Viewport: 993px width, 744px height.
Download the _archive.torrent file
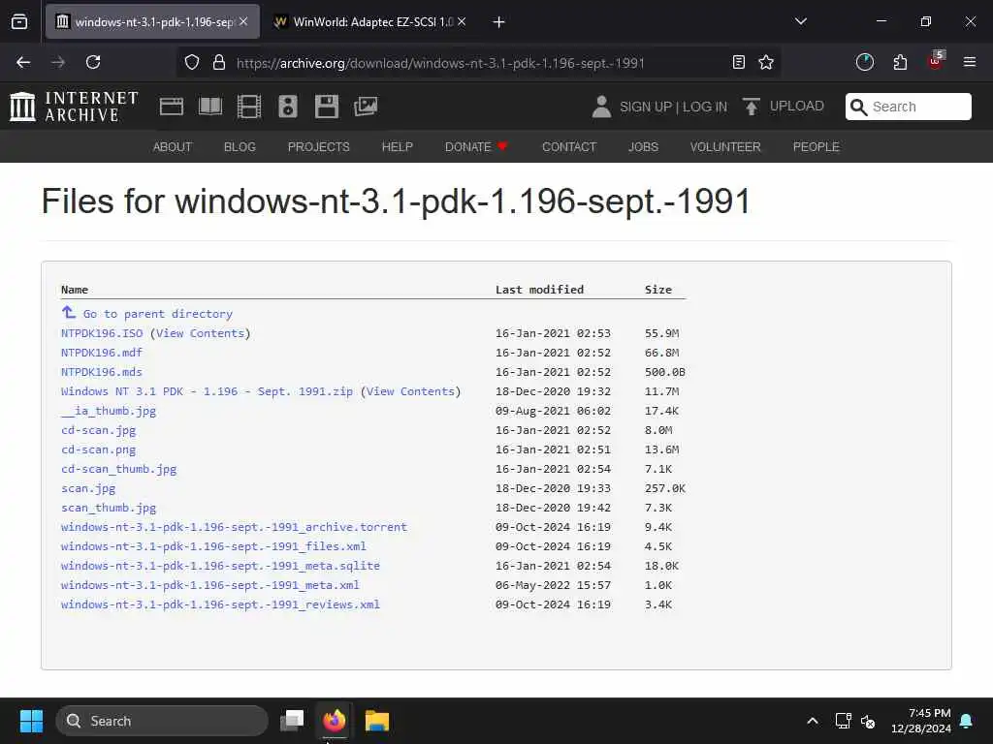click(235, 526)
